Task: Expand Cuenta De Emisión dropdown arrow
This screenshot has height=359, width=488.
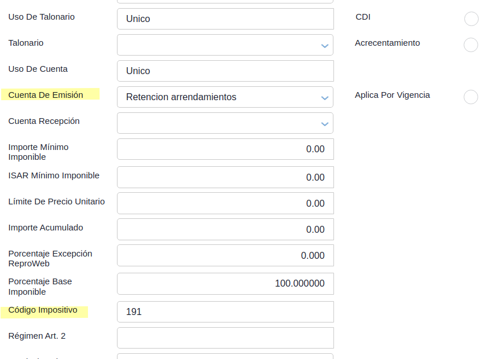Action: coord(325,97)
